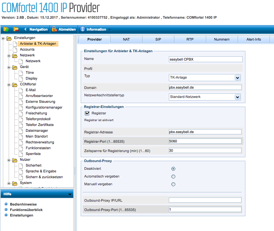Click the Name field containing easybell CPBX

click(x=206, y=59)
